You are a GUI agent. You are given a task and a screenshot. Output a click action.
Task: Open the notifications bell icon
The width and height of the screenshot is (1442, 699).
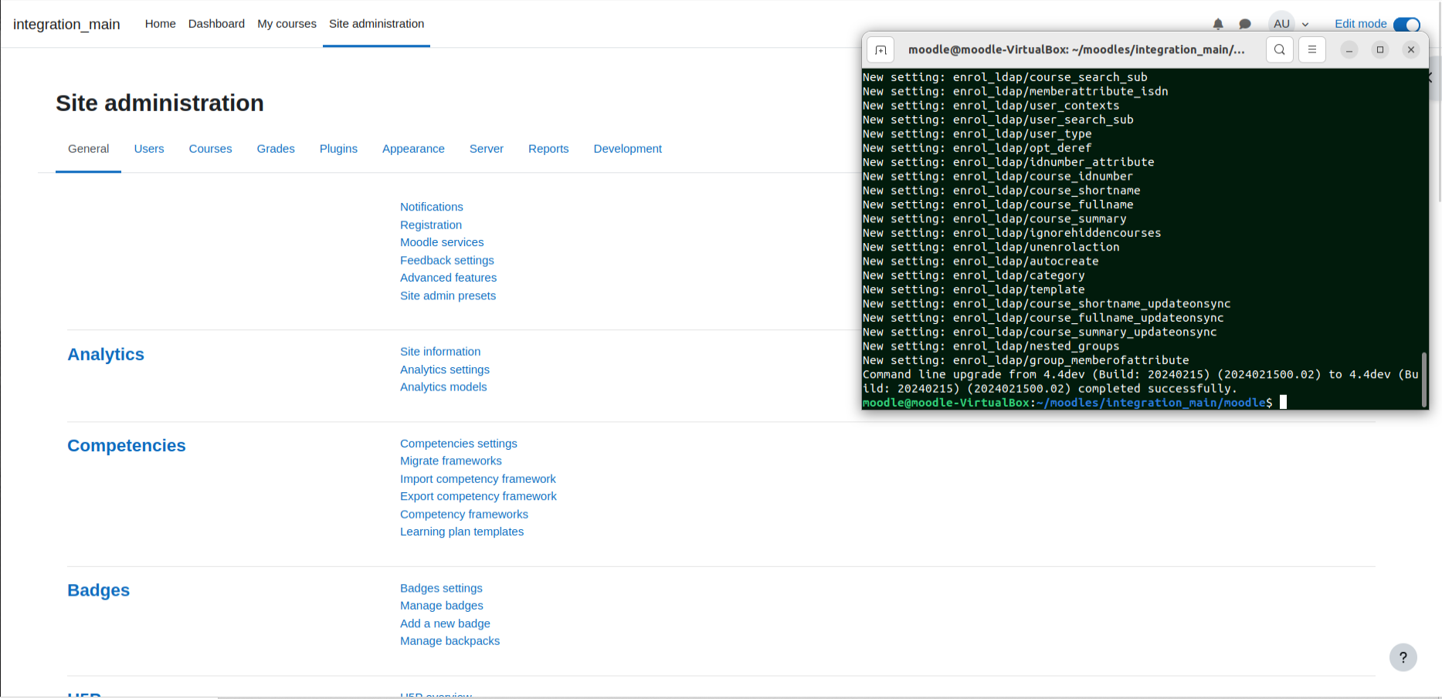click(1218, 24)
